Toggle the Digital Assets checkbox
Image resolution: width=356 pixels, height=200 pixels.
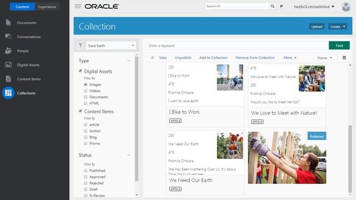(x=80, y=71)
